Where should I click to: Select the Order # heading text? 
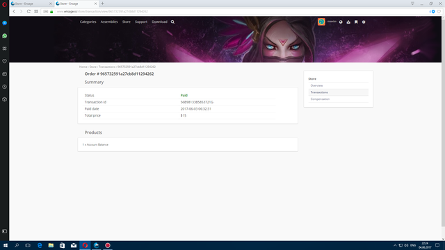pyautogui.click(x=119, y=74)
